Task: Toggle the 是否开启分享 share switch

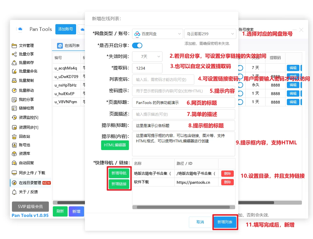Action: point(137,45)
